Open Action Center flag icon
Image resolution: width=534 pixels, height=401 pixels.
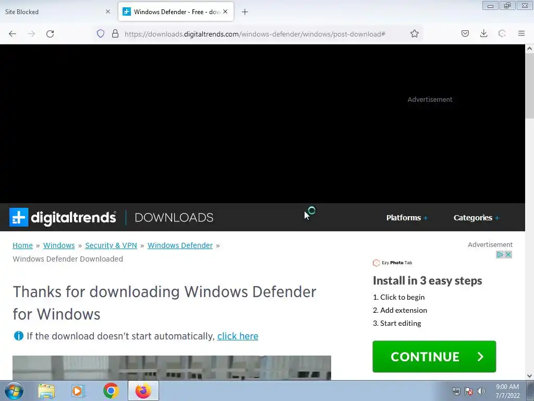[469, 391]
